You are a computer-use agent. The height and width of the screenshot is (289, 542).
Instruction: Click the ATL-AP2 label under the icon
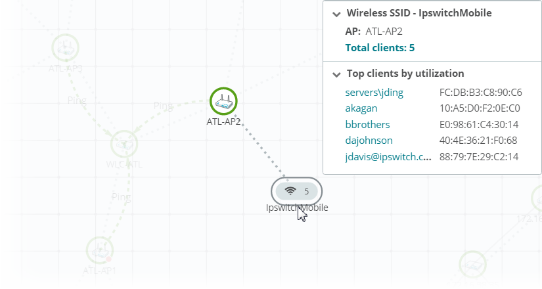tap(223, 121)
